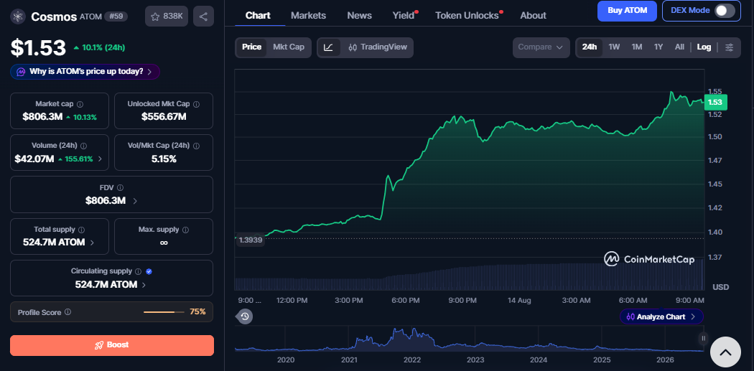Viewport: 754px width, 371px height.
Task: Click the Vol/Mkt Cap (24h) info icon
Action: point(196,146)
